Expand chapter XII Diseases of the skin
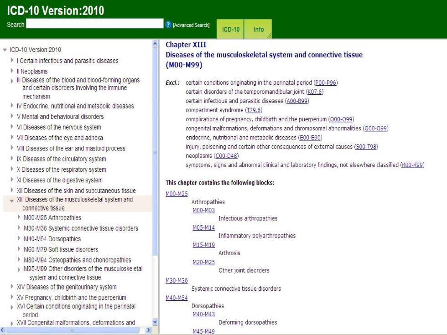Screen dimensions: 447x335 click(x=12, y=190)
